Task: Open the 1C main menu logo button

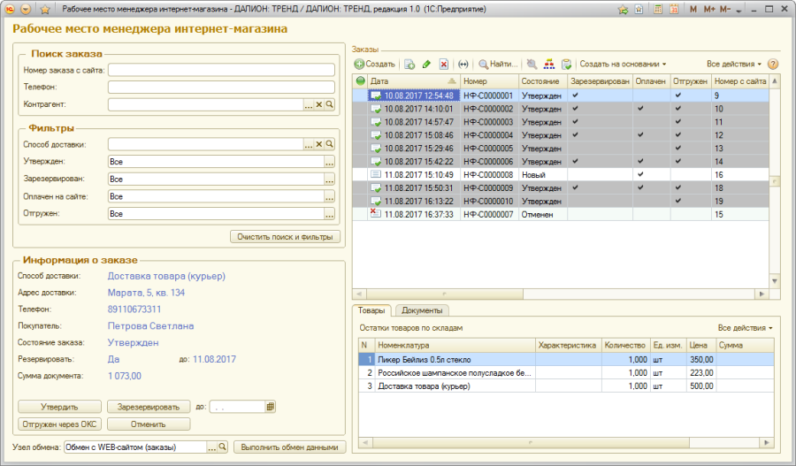Action: tap(10, 9)
